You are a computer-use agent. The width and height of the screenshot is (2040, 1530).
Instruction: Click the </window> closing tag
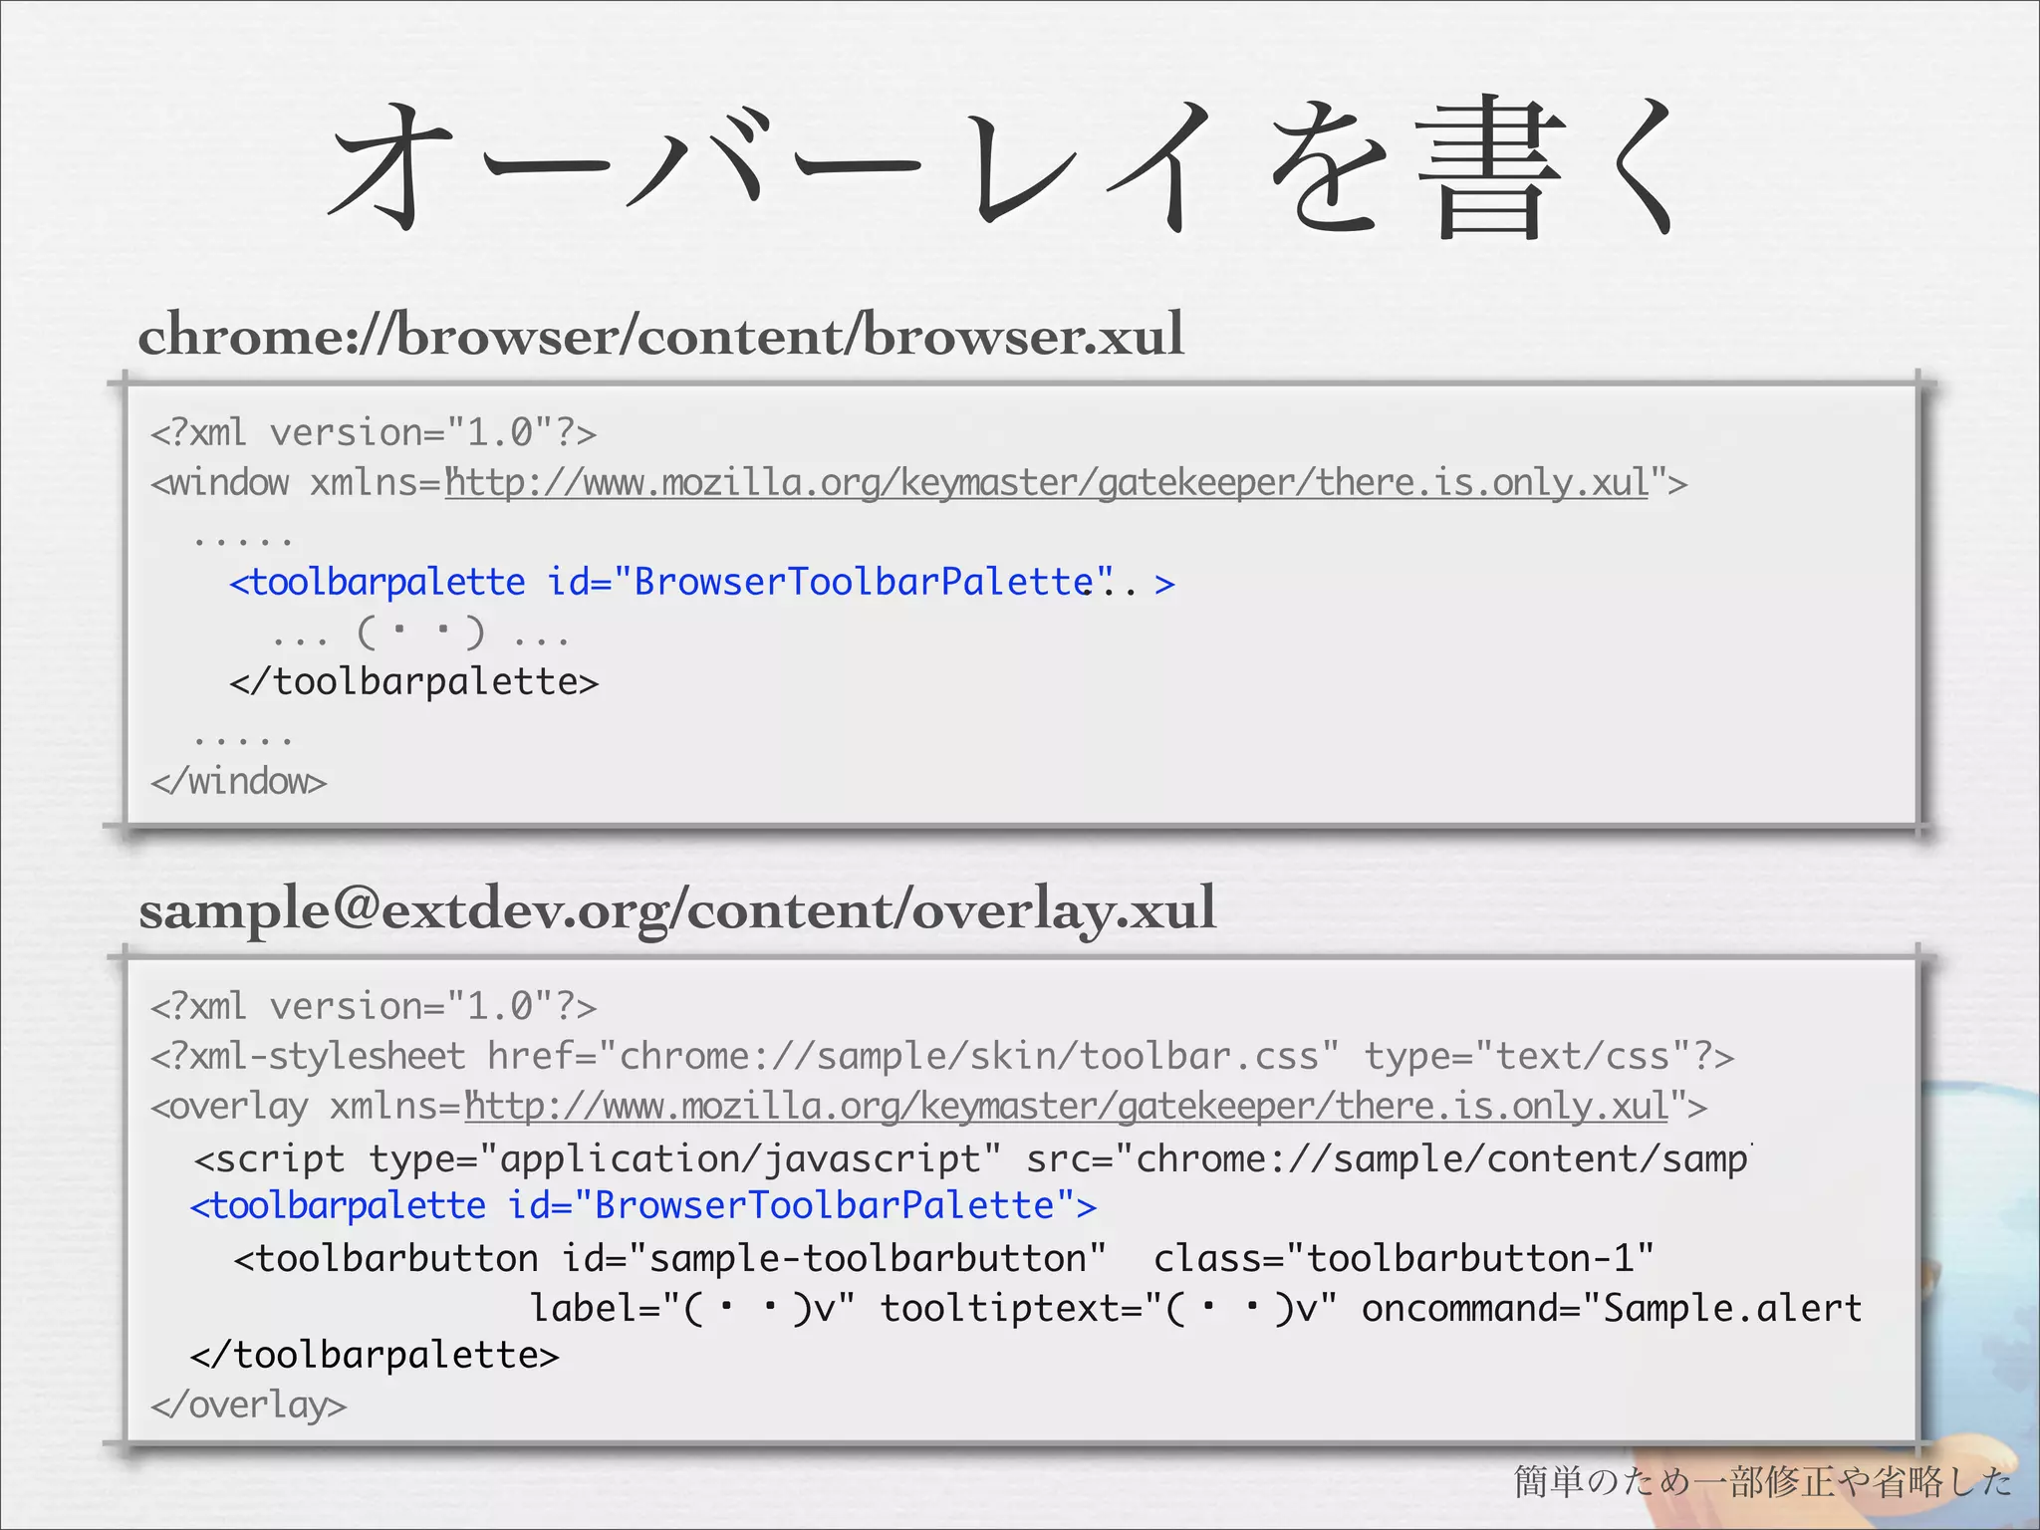pyautogui.click(x=238, y=782)
